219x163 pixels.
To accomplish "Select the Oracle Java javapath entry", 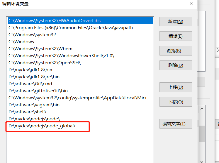I will coord(80,27).
